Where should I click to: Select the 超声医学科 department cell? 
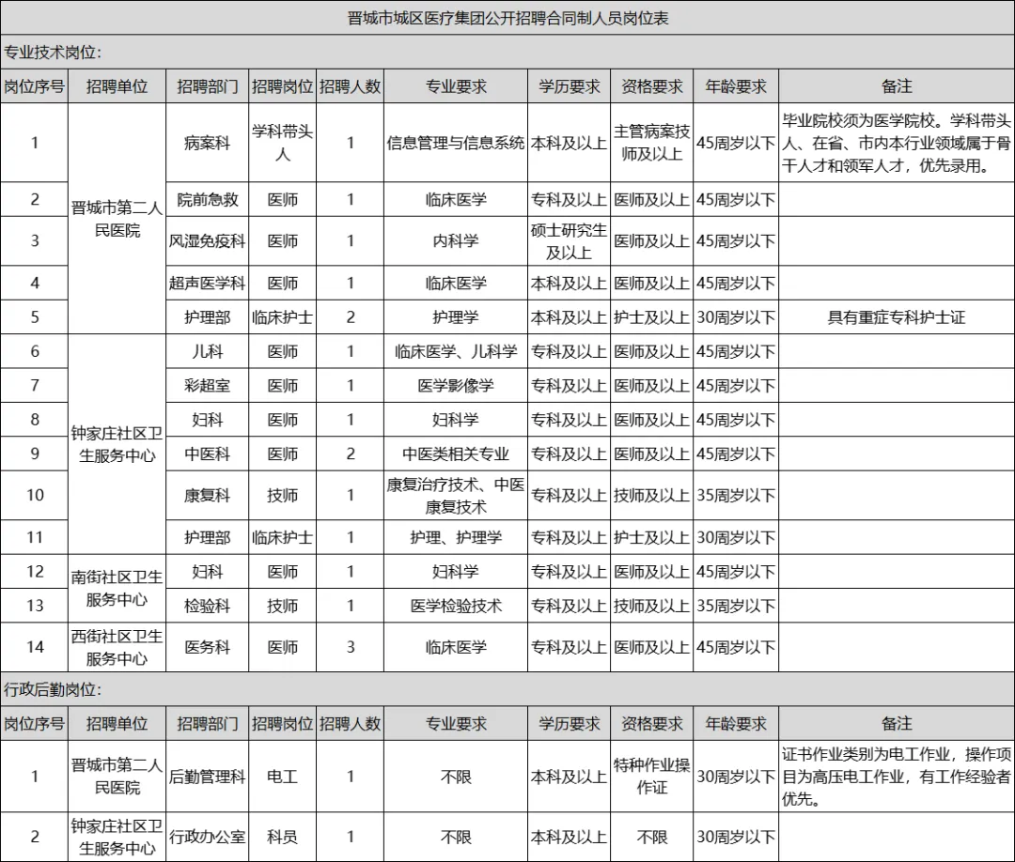point(207,284)
